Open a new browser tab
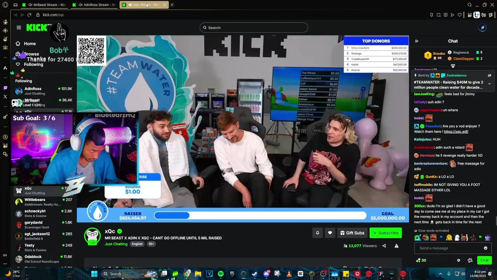Viewport: 497px width, 280px height. [172, 5]
